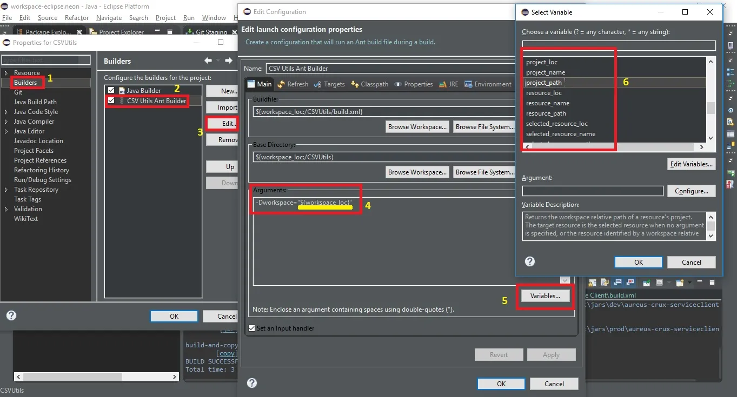The height and width of the screenshot is (397, 737).
Task: Click the Open Console toolbar icon
Action: tap(679, 282)
